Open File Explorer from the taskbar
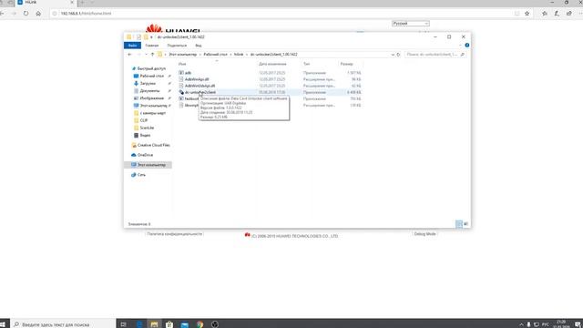The width and height of the screenshot is (583, 328). click(x=154, y=324)
